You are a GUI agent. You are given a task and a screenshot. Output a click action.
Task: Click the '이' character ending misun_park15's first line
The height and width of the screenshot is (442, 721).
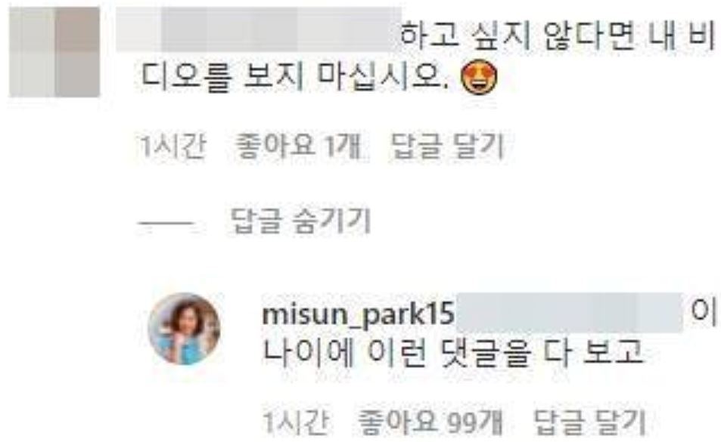coord(704,313)
